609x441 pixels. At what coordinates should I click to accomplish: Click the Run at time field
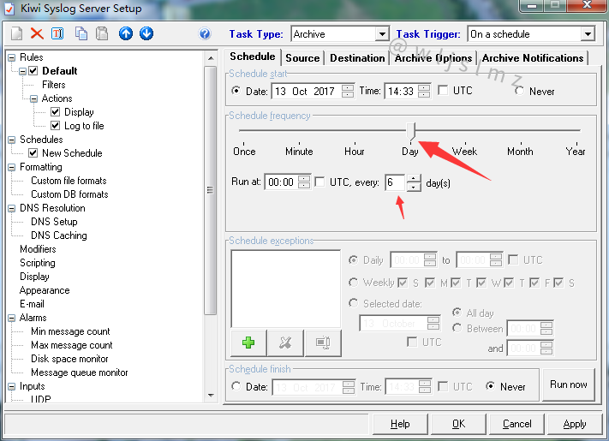point(280,182)
